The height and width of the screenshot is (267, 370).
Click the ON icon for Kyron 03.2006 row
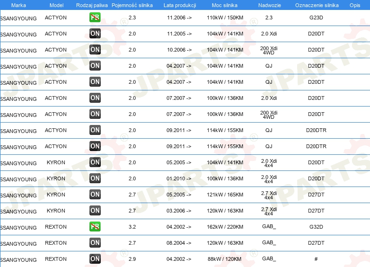point(95,211)
